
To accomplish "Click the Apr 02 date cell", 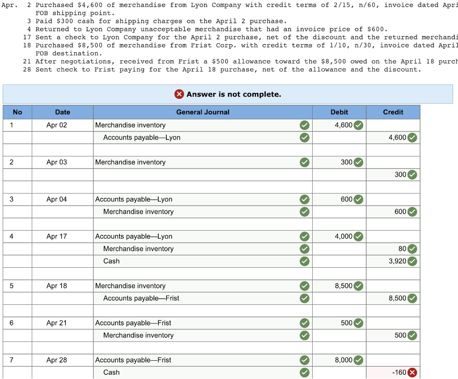I will (63, 125).
